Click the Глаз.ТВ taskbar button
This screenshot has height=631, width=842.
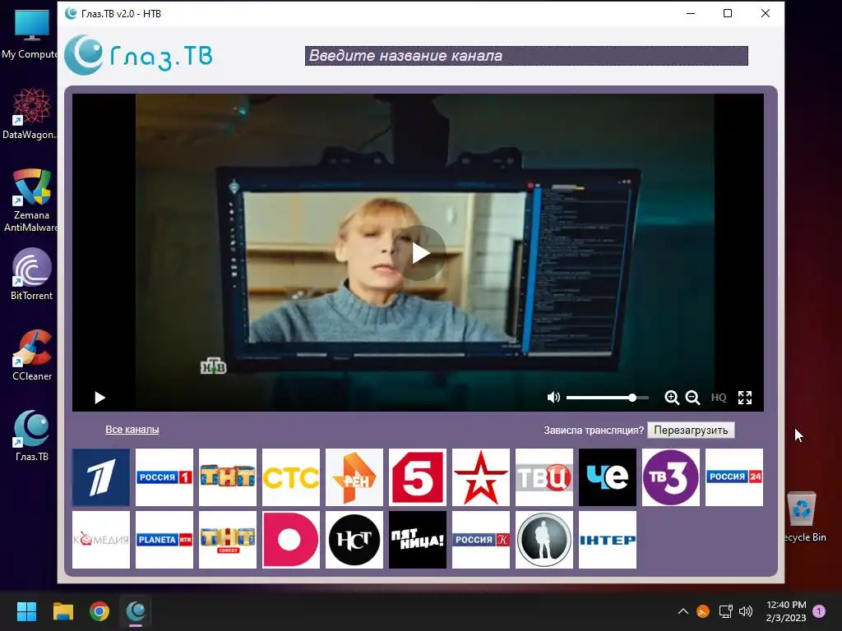[x=136, y=611]
